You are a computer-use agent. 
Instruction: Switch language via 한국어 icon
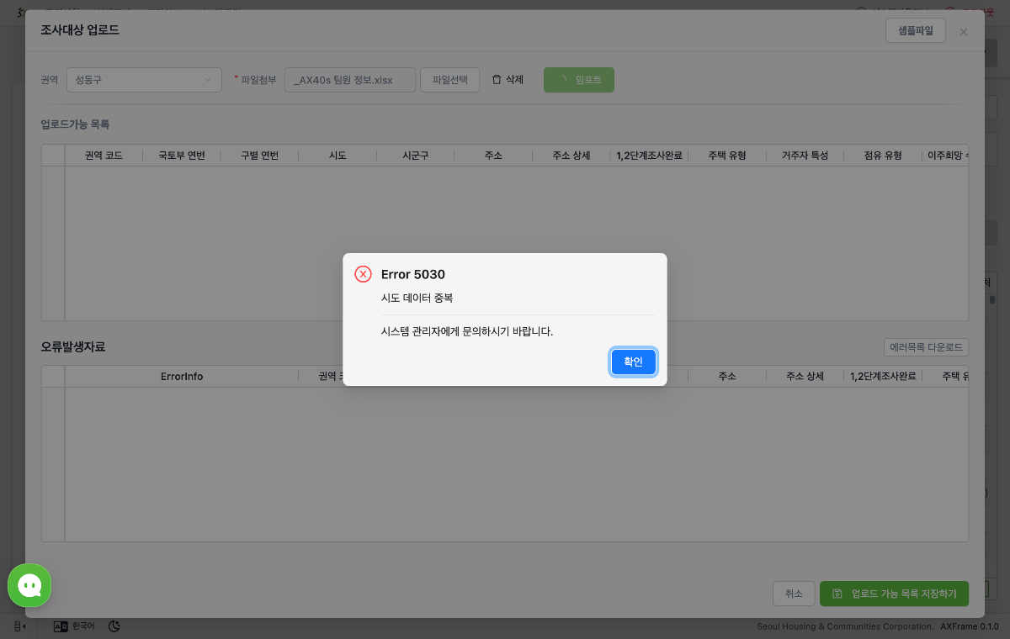pos(74,626)
